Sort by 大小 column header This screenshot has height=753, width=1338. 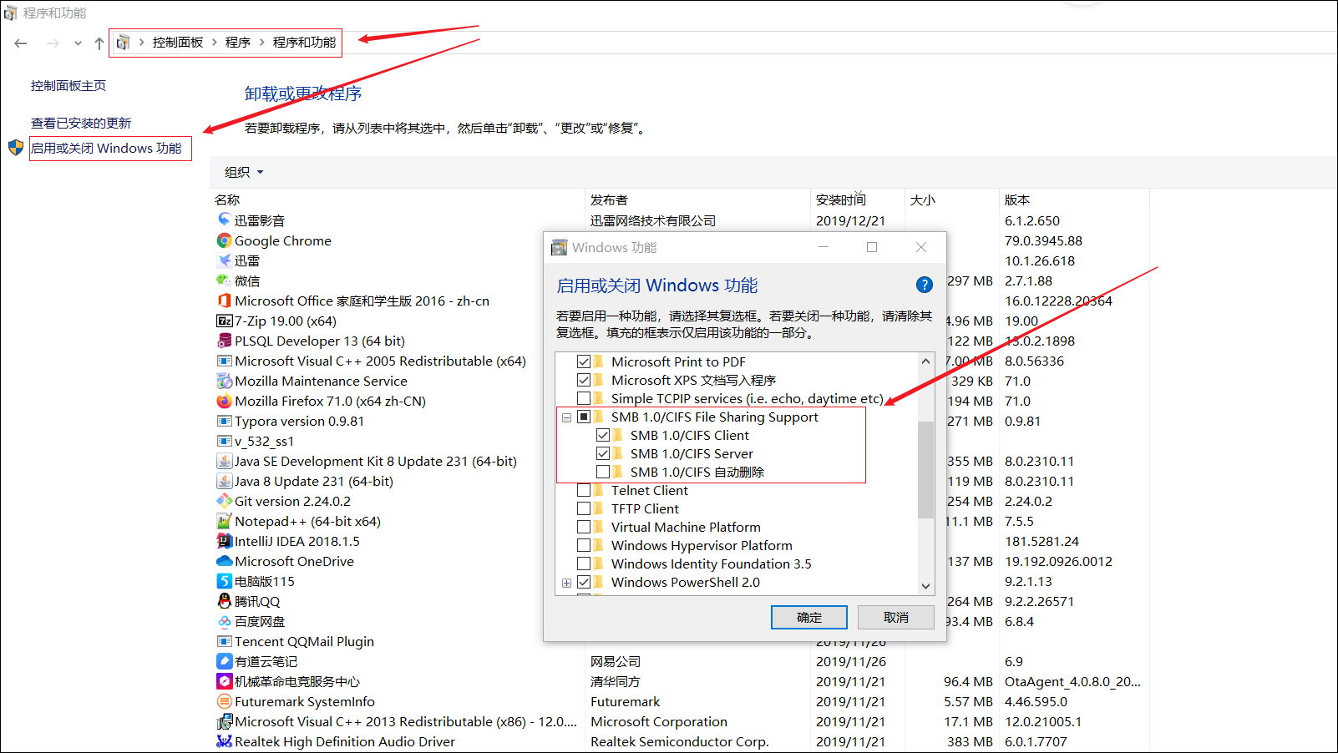[x=923, y=200]
